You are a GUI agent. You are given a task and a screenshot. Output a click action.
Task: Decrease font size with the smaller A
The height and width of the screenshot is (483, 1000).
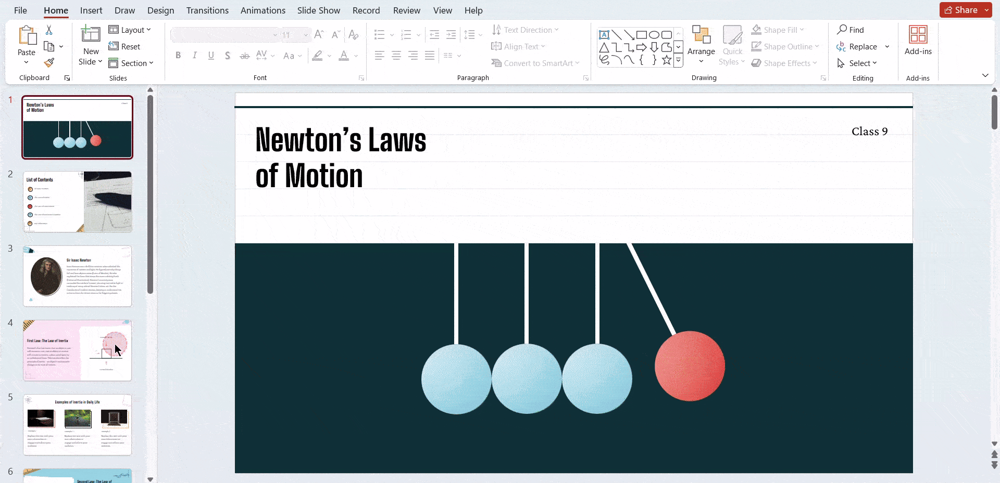pyautogui.click(x=336, y=35)
